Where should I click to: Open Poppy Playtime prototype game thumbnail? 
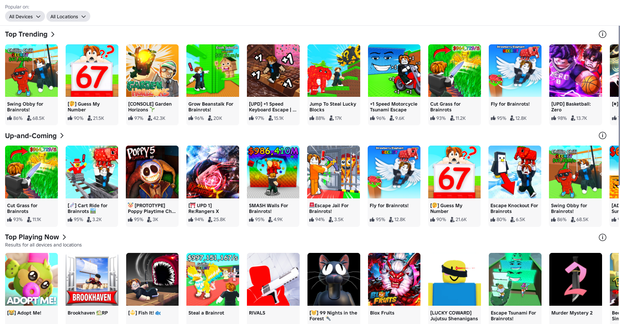[x=152, y=172]
